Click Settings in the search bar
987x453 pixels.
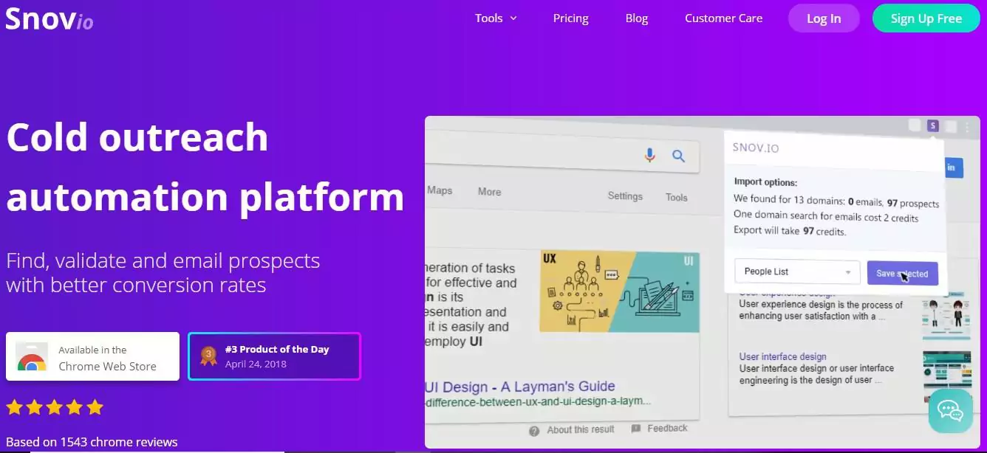coord(625,196)
